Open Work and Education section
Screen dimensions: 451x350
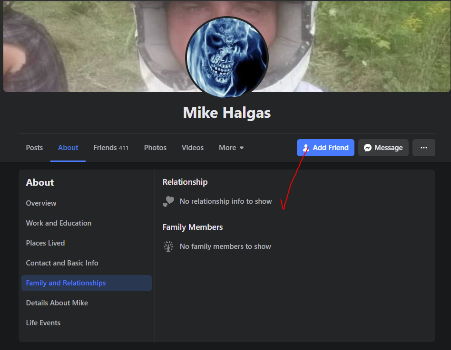pyautogui.click(x=86, y=223)
